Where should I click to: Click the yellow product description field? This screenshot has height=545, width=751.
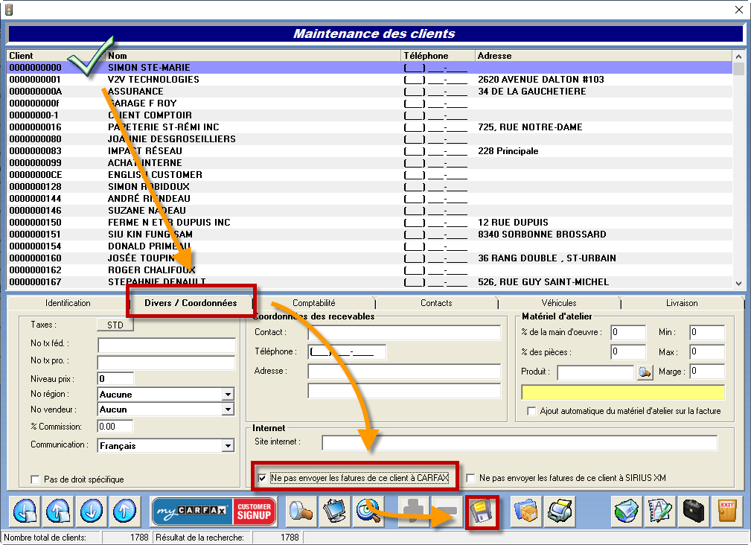click(x=623, y=392)
